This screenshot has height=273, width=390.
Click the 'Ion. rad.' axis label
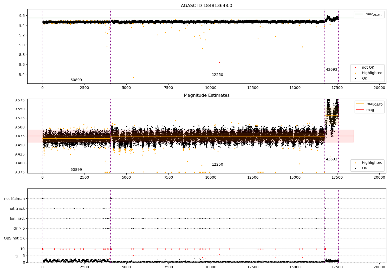coord(17,219)
